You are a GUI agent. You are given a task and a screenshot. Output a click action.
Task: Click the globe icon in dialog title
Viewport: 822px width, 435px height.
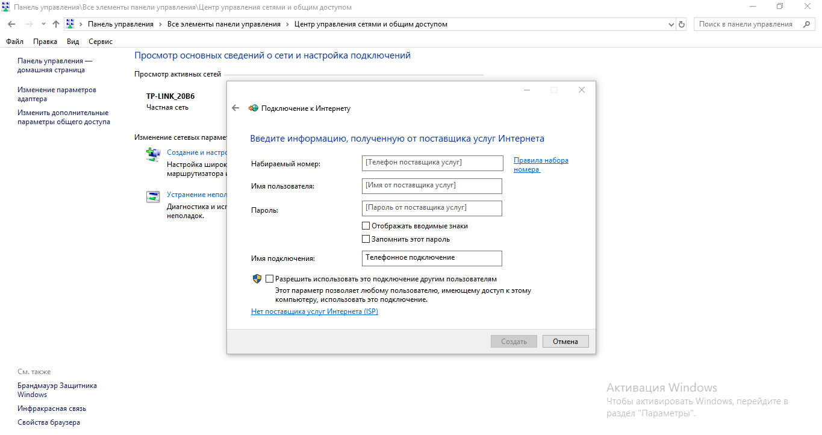tap(254, 108)
